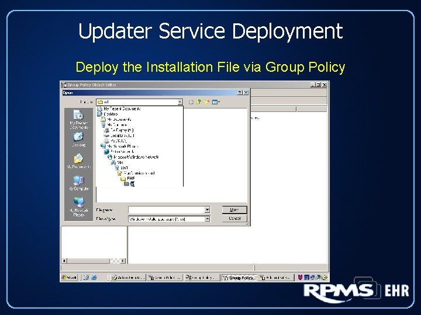Image resolution: width=421 pixels, height=315 pixels.
Task: Select My Recent Documents in Look in list
Action: click(119, 108)
